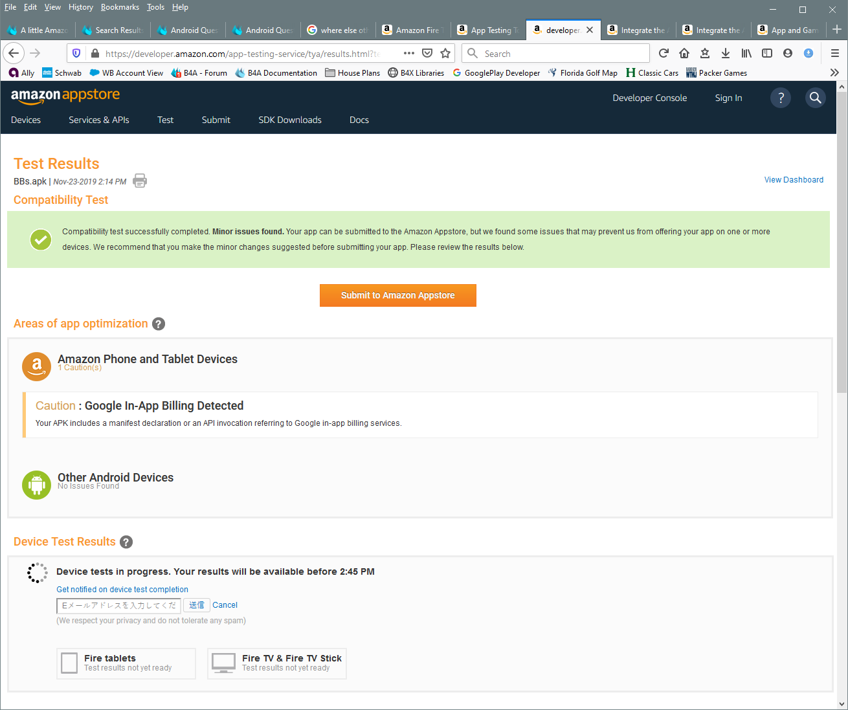The width and height of the screenshot is (848, 710).
Task: Click the green Android robot icon
Action: point(36,485)
